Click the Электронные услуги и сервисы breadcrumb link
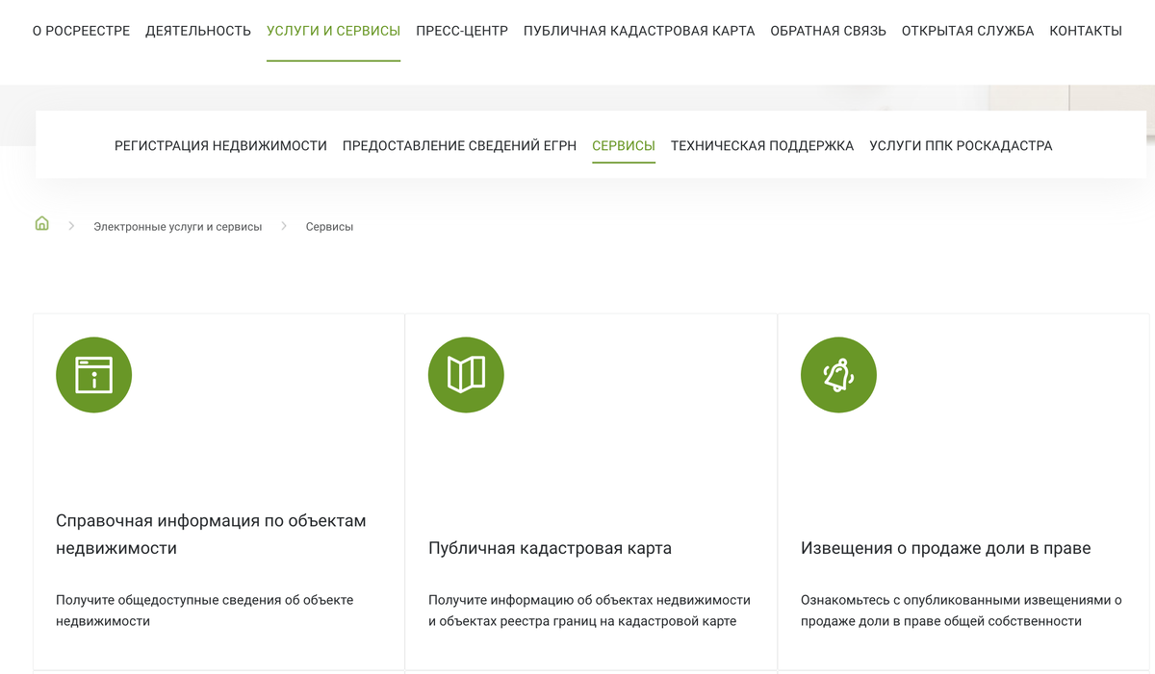Image resolution: width=1155 pixels, height=674 pixels. [x=177, y=226]
